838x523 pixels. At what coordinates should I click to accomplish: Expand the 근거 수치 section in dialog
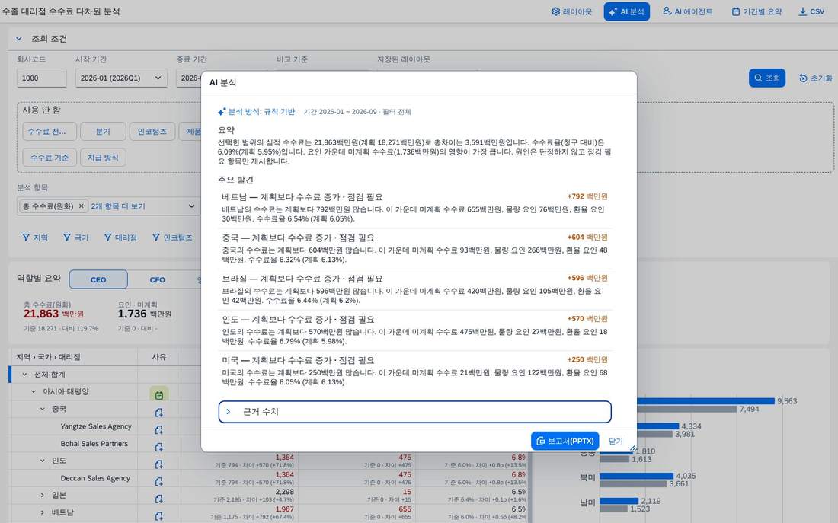pyautogui.click(x=414, y=411)
